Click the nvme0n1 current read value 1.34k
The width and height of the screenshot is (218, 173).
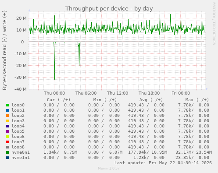pos(50,152)
